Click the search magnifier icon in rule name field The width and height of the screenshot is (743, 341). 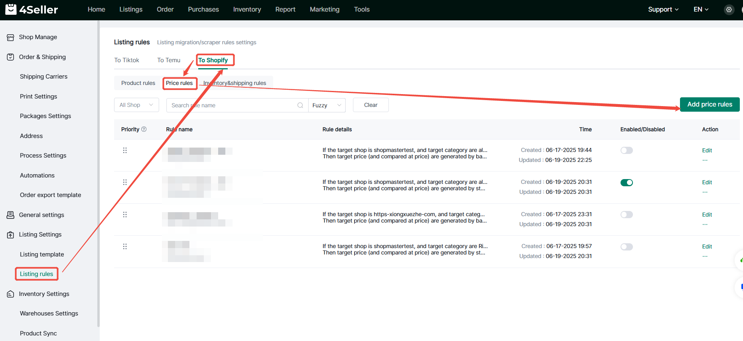pos(300,105)
